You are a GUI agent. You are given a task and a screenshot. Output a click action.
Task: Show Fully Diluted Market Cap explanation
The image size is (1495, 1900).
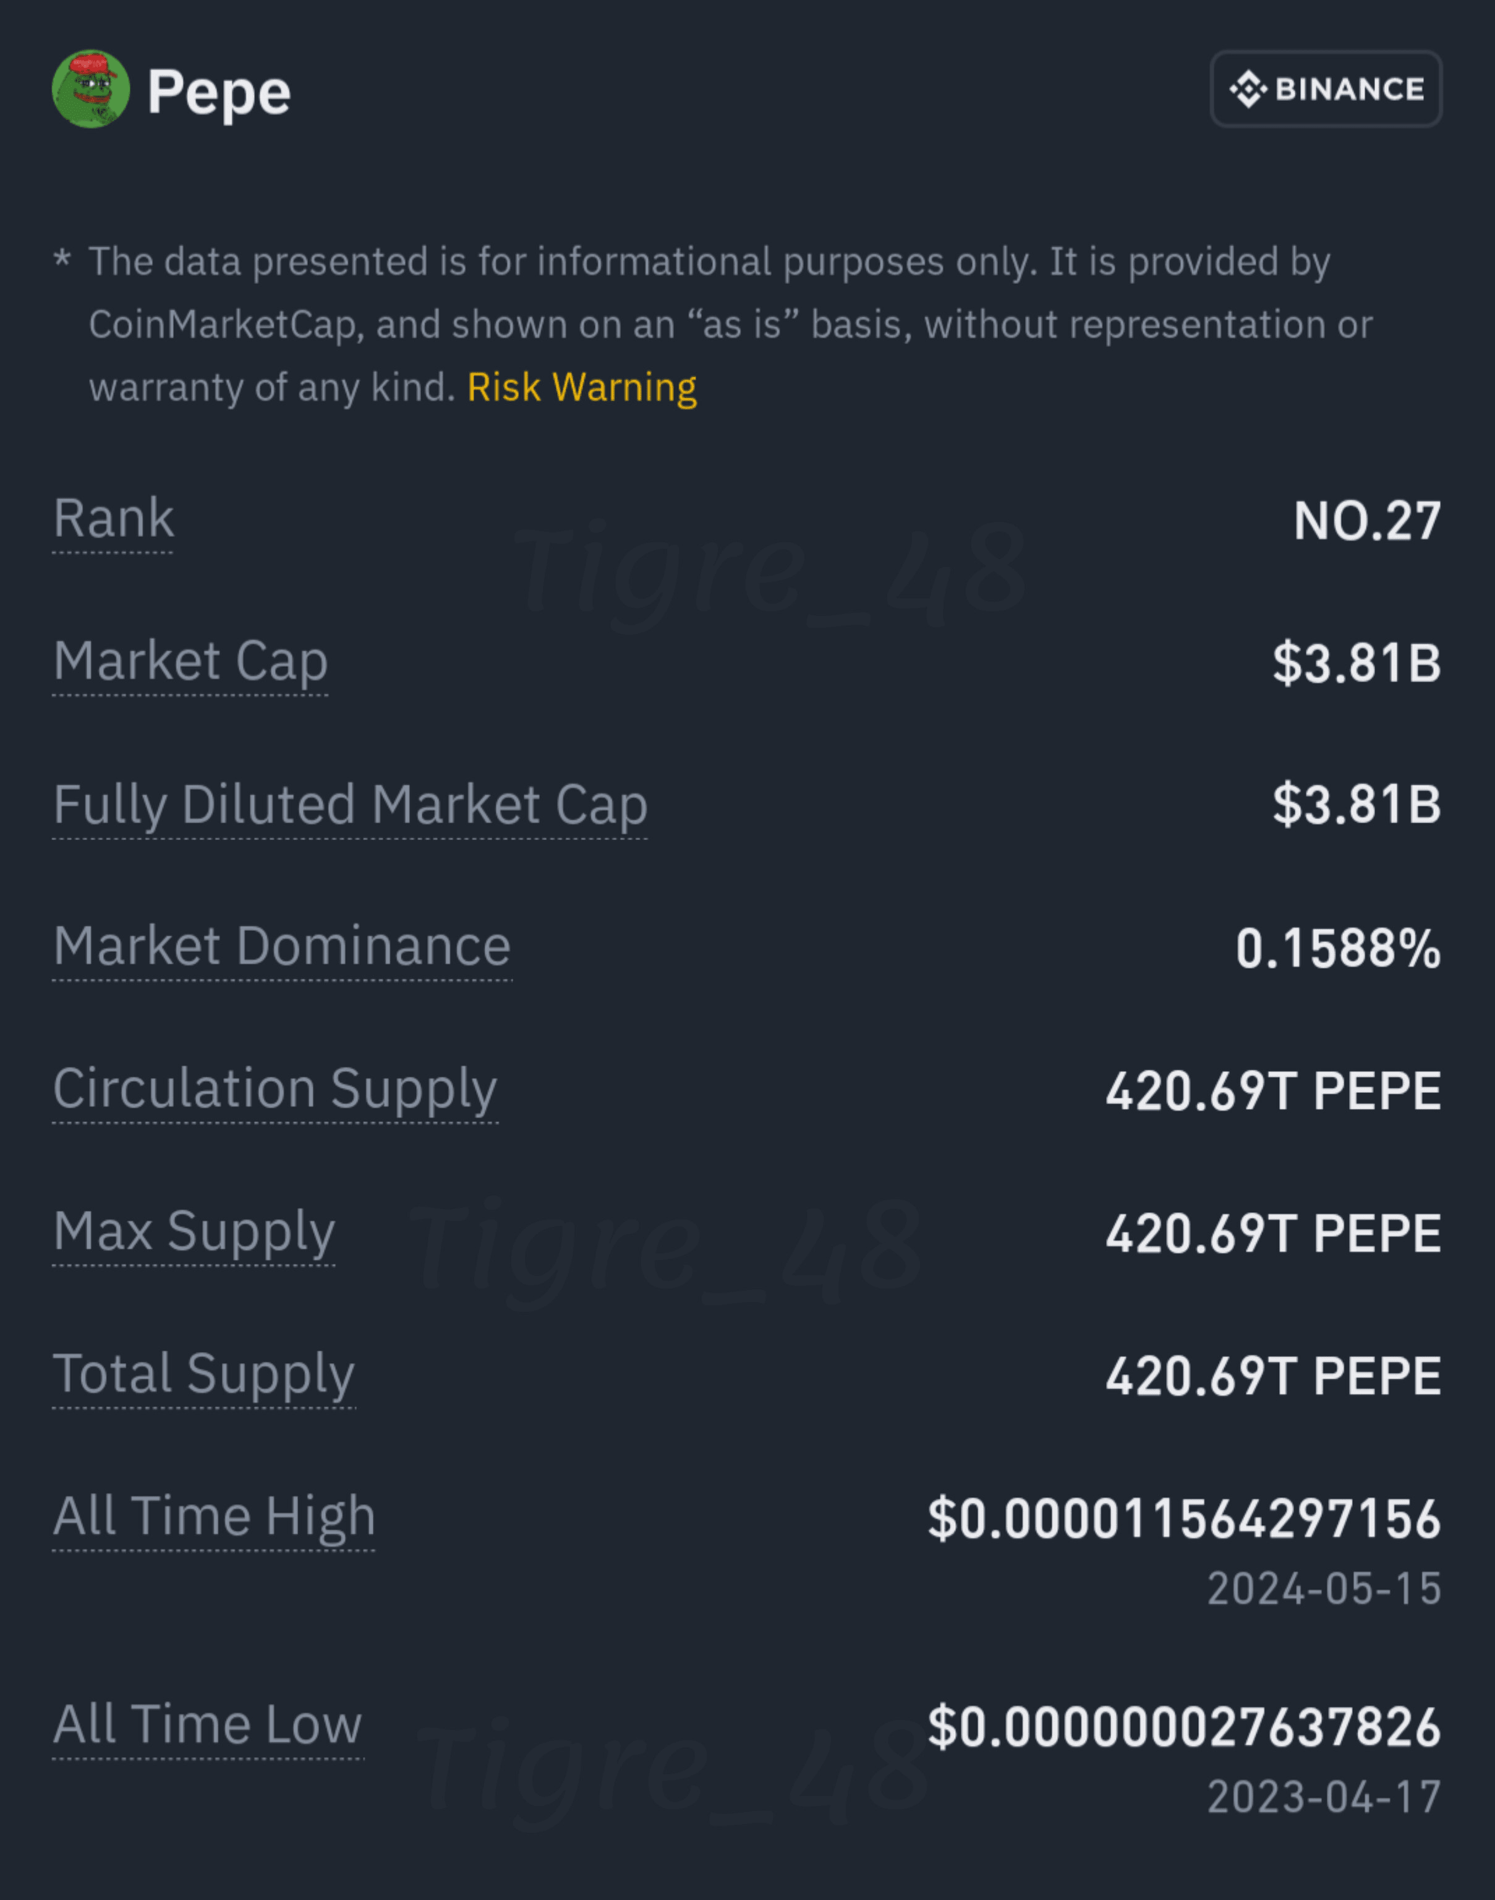(x=350, y=805)
